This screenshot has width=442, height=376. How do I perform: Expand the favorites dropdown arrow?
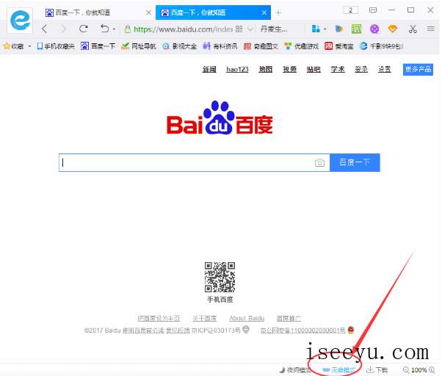click(x=29, y=46)
